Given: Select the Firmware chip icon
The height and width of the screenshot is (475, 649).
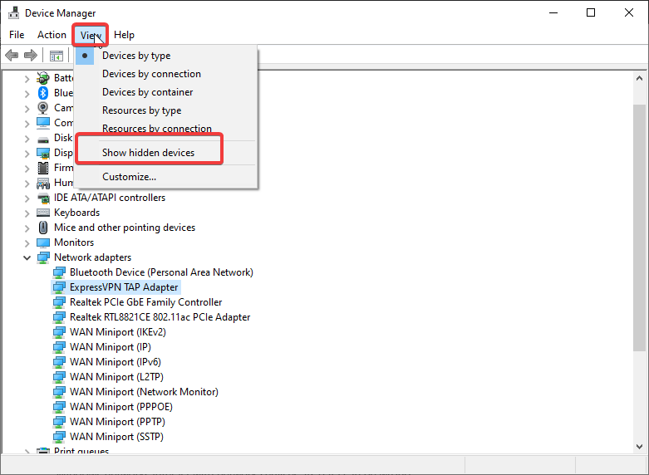Looking at the screenshot, I should 43,168.
